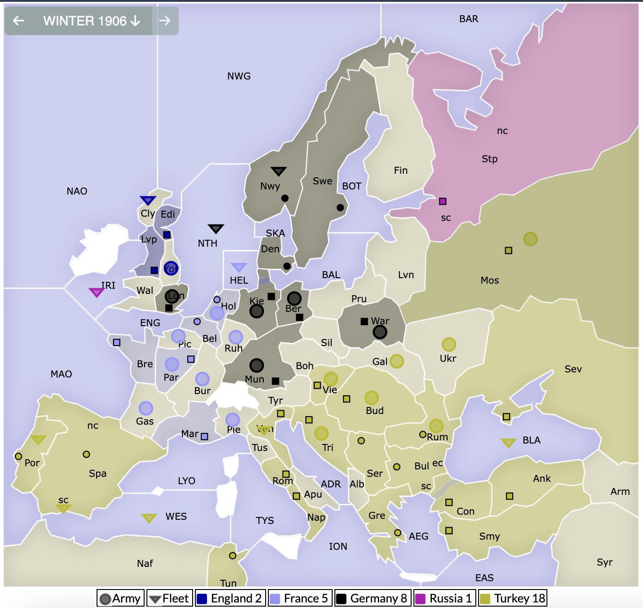
Task: Click the French army icon in Gascony
Action: point(146,408)
